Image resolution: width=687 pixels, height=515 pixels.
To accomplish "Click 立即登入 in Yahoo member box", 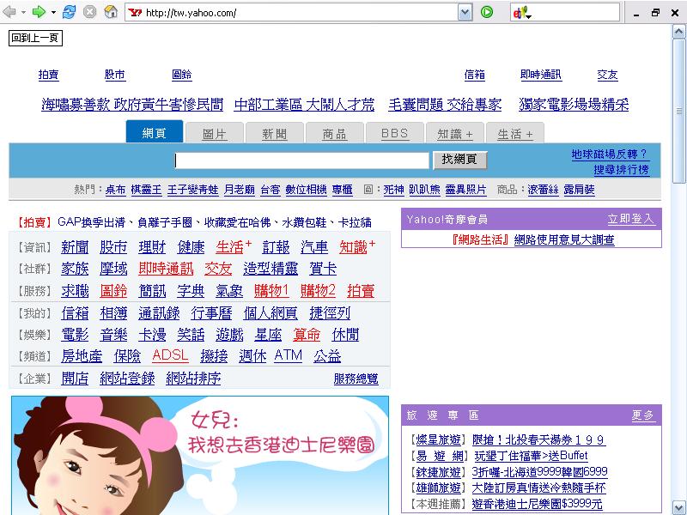I will pos(631,219).
